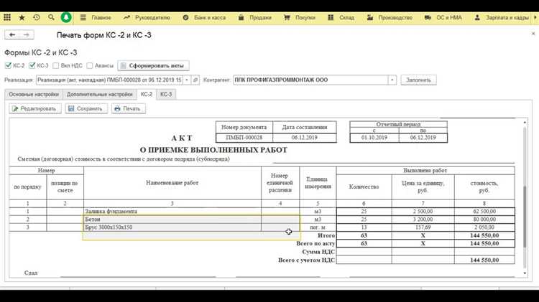Select Всего с учетом НДС total 144 550,00
539x302 pixels.
[x=484, y=260]
